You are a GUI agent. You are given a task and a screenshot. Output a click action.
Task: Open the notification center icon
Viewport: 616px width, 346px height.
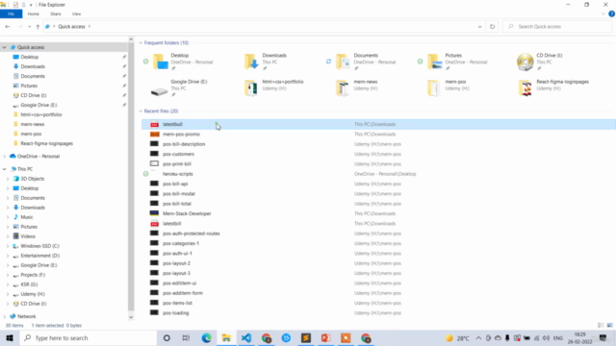(603, 338)
